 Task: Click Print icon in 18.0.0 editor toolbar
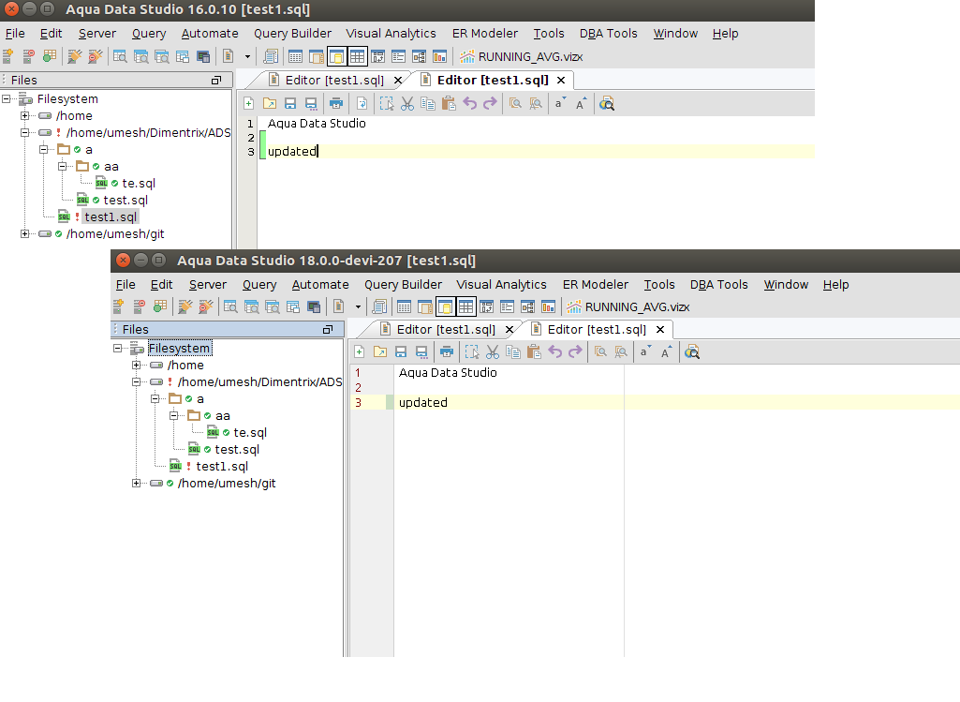click(x=447, y=351)
